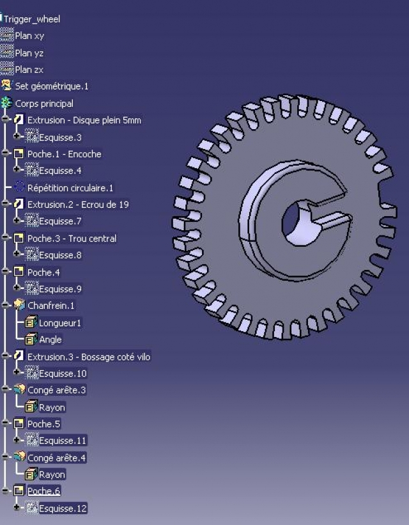Expand the Esquisse.3 sketch node
Screen dimensions: 409x525
coord(18,137)
